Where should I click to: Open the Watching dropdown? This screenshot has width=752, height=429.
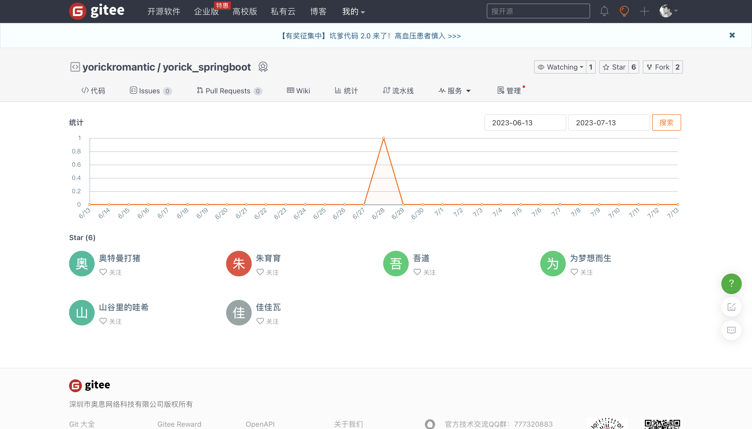point(560,67)
